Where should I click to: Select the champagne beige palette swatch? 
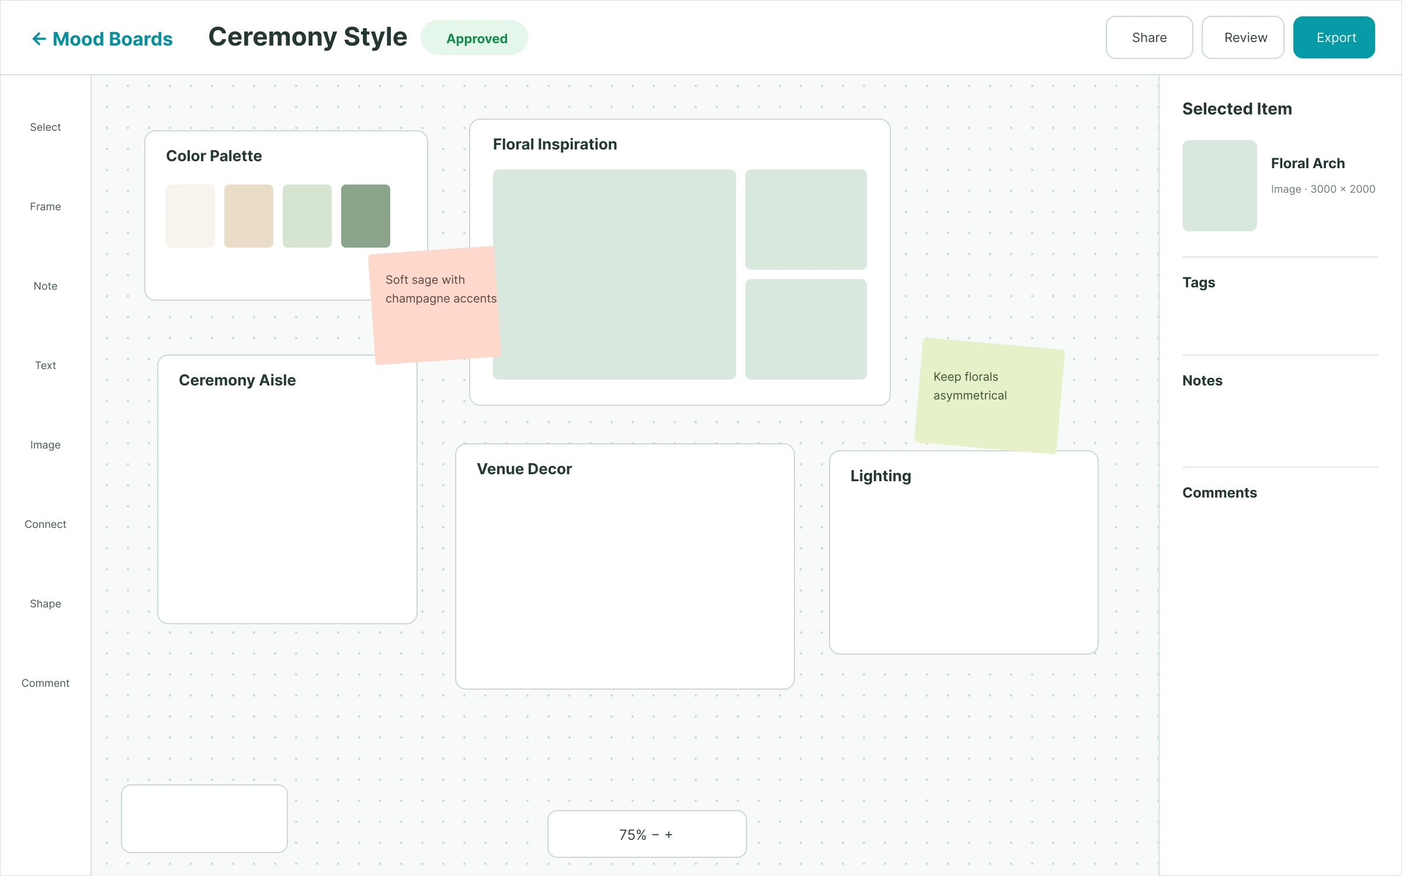(249, 216)
